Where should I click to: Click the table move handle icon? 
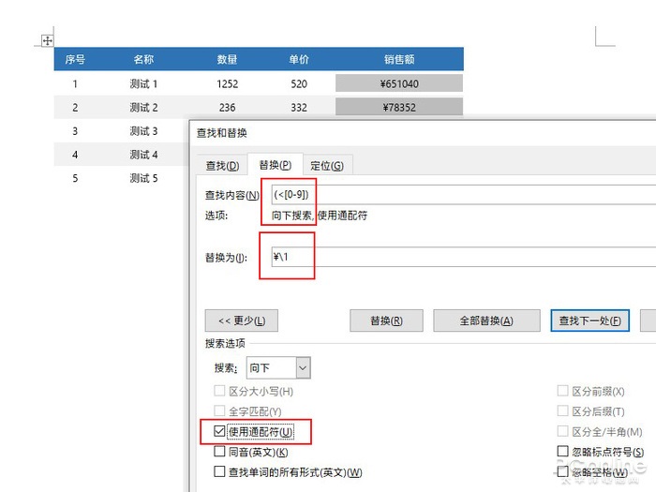point(47,40)
